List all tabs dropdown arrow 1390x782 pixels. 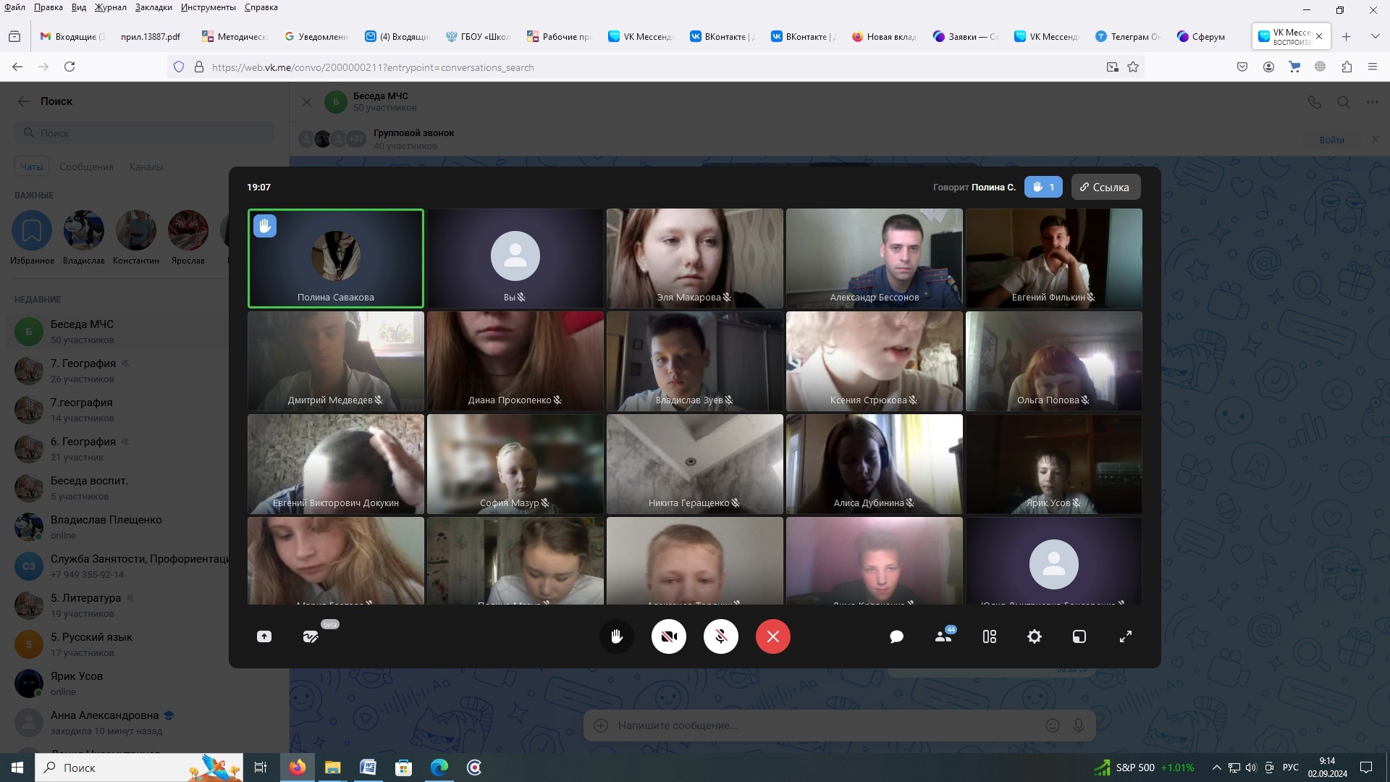(x=1376, y=36)
